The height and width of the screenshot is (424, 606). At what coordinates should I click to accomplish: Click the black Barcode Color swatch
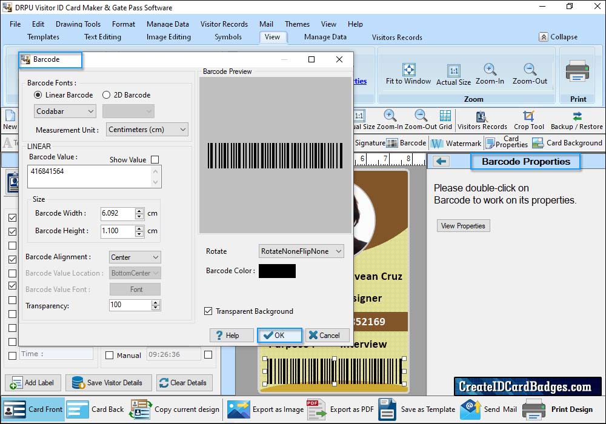click(x=277, y=271)
